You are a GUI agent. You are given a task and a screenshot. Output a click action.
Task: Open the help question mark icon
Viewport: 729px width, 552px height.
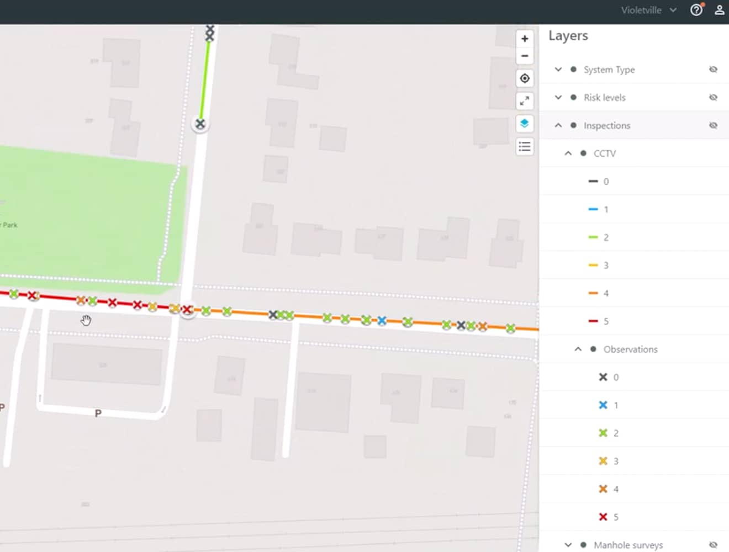pyautogui.click(x=696, y=10)
